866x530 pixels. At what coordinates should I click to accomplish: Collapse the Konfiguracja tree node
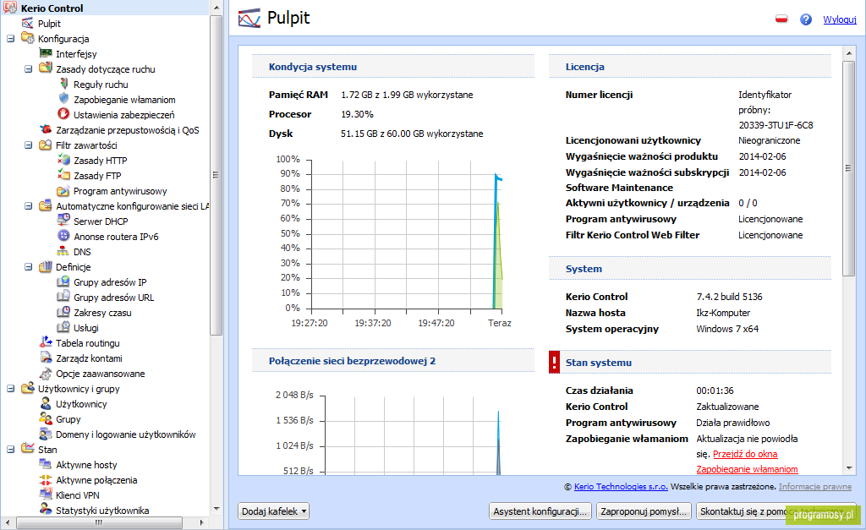coord(10,39)
